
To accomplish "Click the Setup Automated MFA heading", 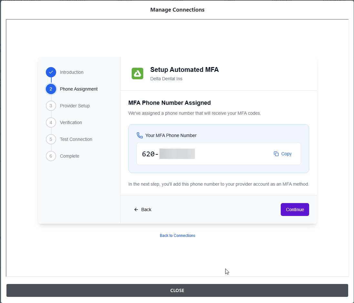I will [185, 70].
